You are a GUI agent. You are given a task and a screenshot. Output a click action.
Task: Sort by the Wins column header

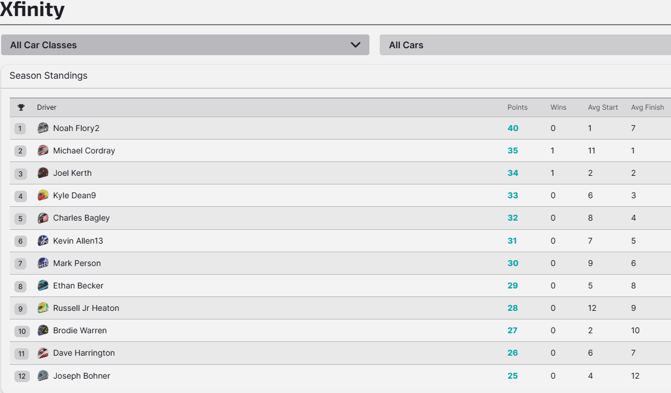558,107
